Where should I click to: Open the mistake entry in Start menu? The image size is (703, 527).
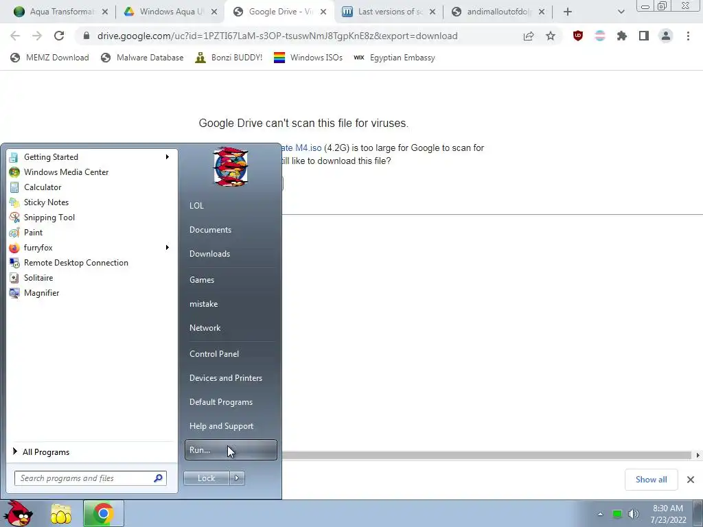(x=203, y=304)
